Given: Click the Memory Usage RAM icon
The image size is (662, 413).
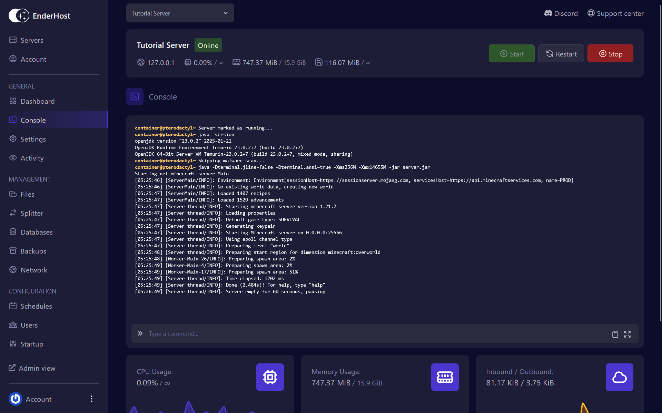Looking at the screenshot, I should [445, 377].
